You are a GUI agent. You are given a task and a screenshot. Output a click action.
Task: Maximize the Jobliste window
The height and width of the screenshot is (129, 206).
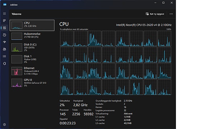coord(163,3)
